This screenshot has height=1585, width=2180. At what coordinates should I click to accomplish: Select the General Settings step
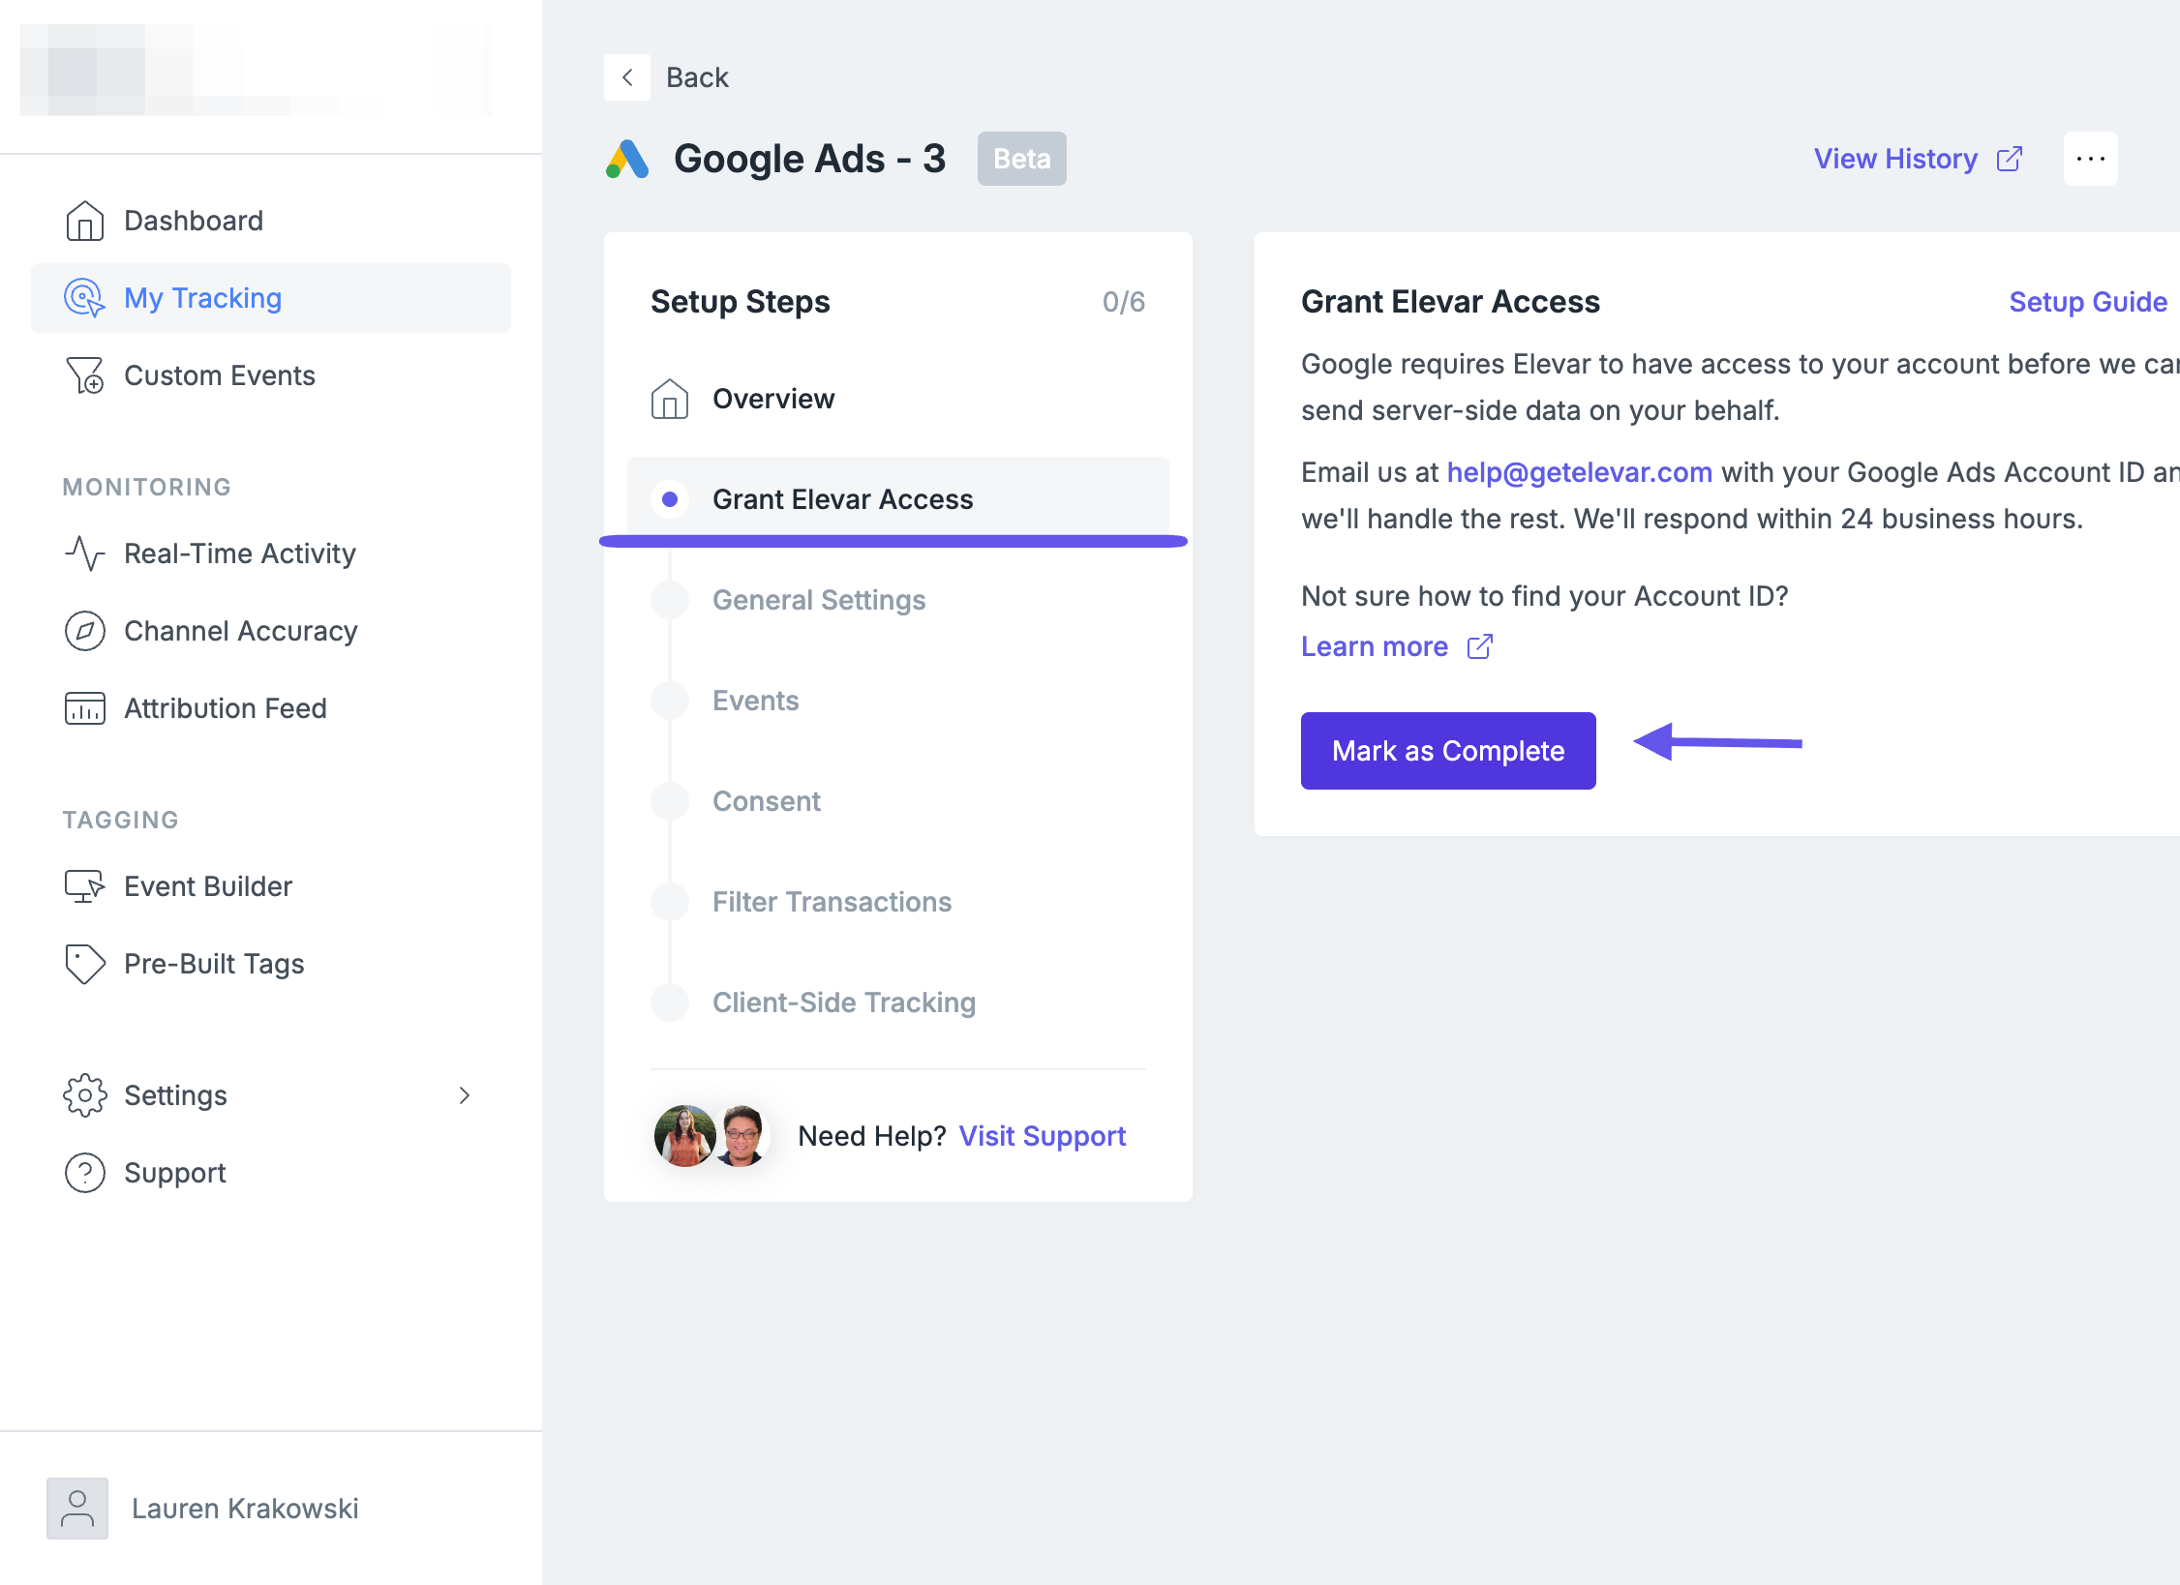tap(898, 600)
